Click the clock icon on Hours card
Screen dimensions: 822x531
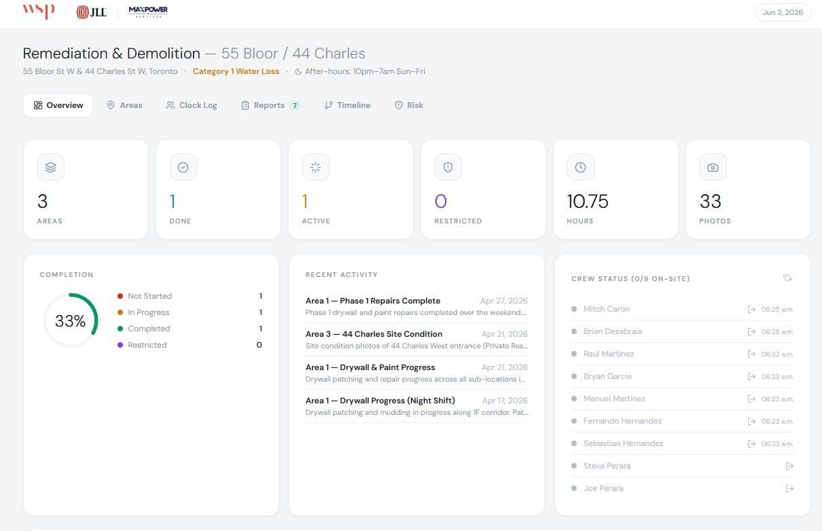click(x=580, y=167)
